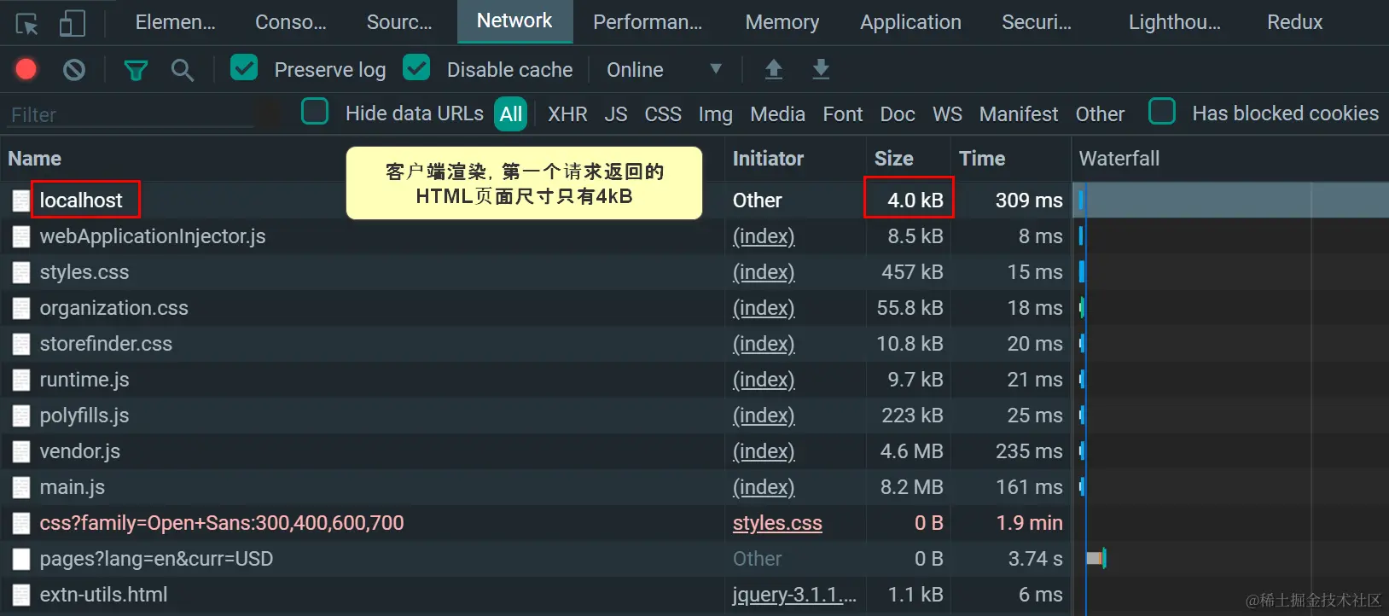Uncheck the Preserve log checkbox
The image size is (1389, 616).
pyautogui.click(x=244, y=67)
